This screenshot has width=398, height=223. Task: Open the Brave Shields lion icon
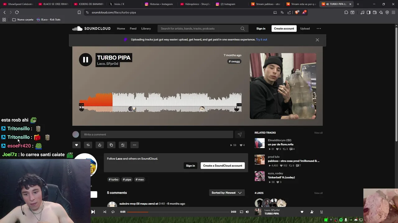click(297, 12)
